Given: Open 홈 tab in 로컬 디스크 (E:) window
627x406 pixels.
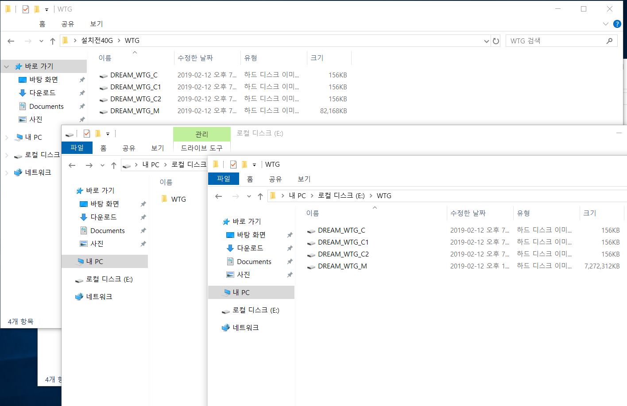Looking at the screenshot, I should (x=103, y=148).
